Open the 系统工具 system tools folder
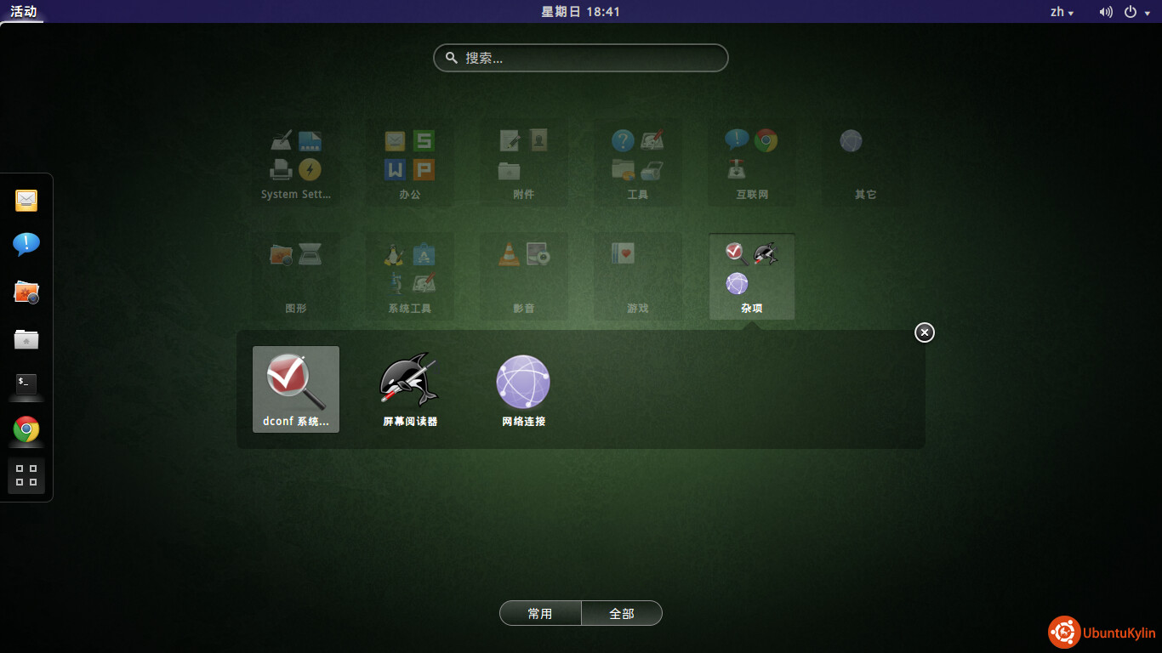This screenshot has width=1162, height=653. (410, 276)
